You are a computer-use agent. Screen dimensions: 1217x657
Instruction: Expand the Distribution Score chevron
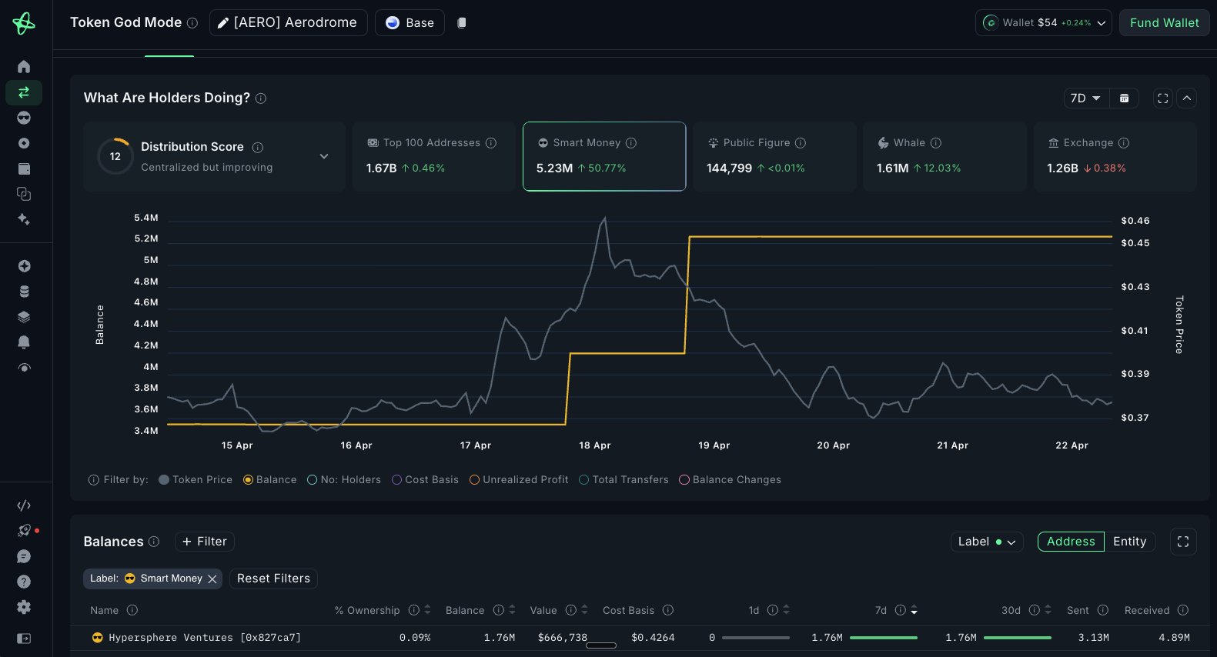324,156
